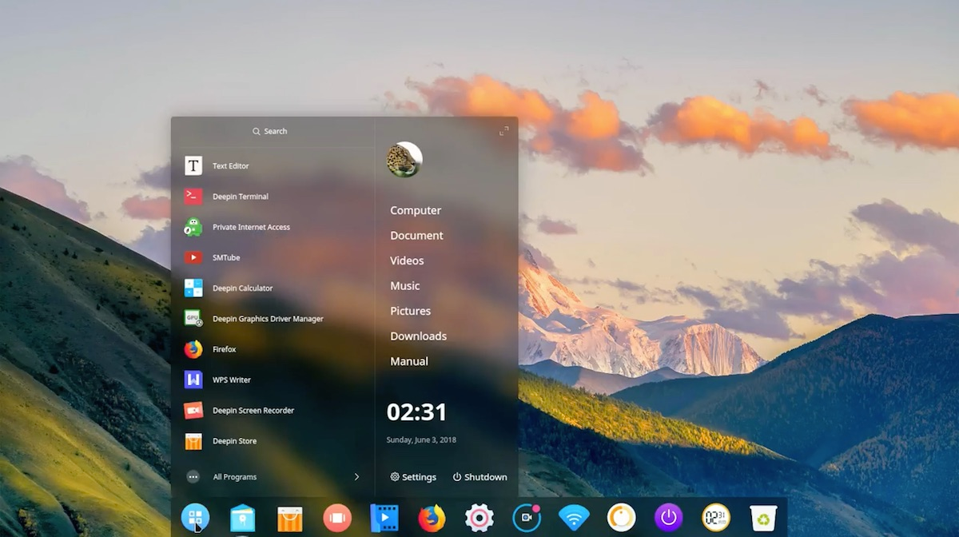Open the Videos folder entry

point(407,261)
